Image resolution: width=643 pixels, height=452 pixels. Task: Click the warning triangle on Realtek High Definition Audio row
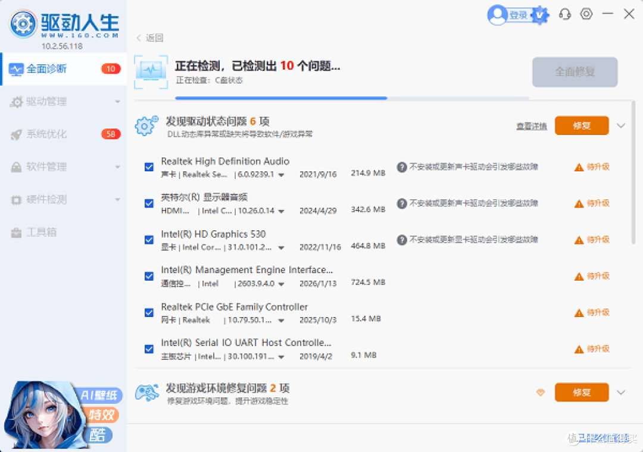click(x=579, y=167)
